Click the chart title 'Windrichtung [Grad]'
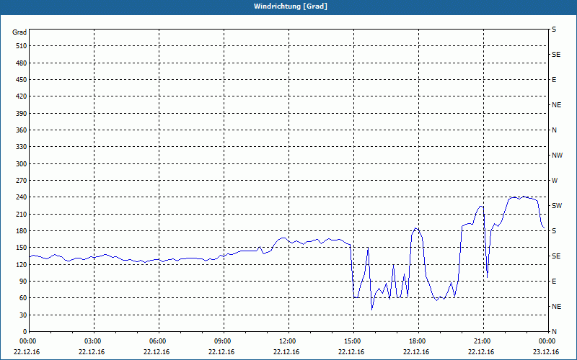Viewport: 577px width, 360px height. pyautogui.click(x=291, y=6)
